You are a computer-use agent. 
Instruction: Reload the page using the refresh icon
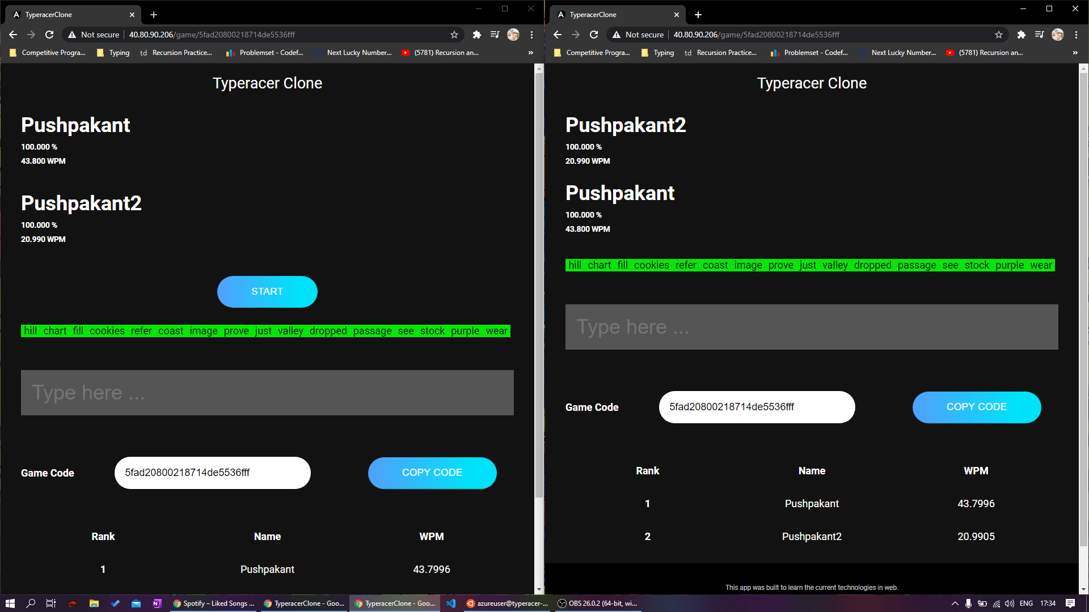[x=49, y=35]
